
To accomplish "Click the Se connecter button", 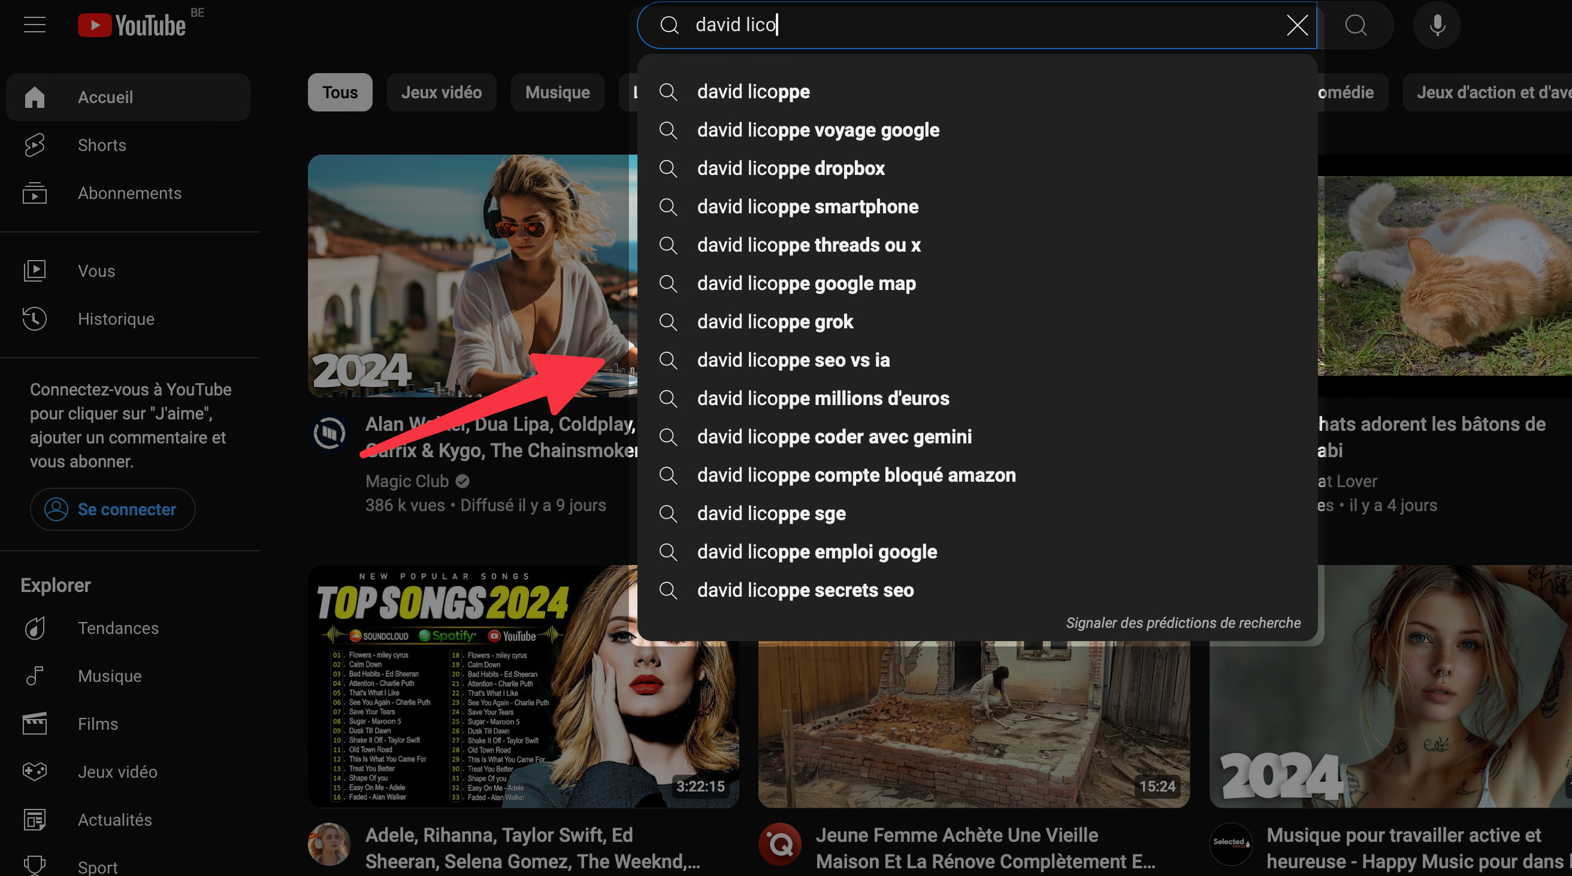I will [112, 509].
